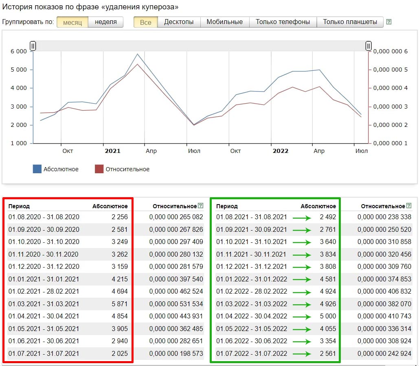419x366 pixels.
Task: Switch to the Десктопы device tab
Action: click(x=179, y=22)
